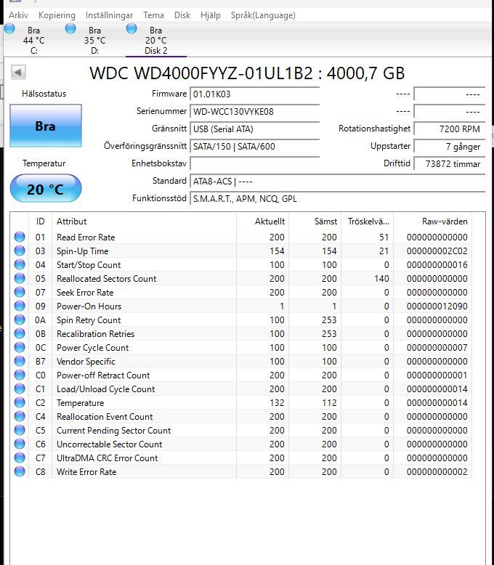The image size is (494, 565).
Task: Select the D: drive tab at 35 °C
Action: (x=95, y=41)
